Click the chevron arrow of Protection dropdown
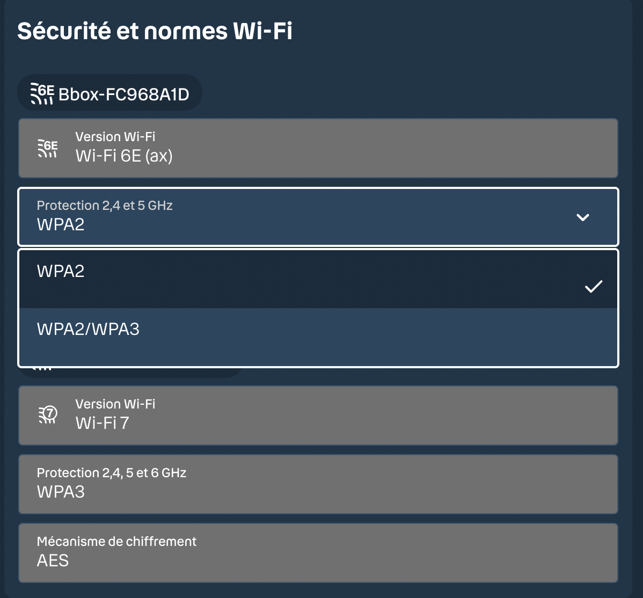This screenshot has height=598, width=643. tap(583, 217)
